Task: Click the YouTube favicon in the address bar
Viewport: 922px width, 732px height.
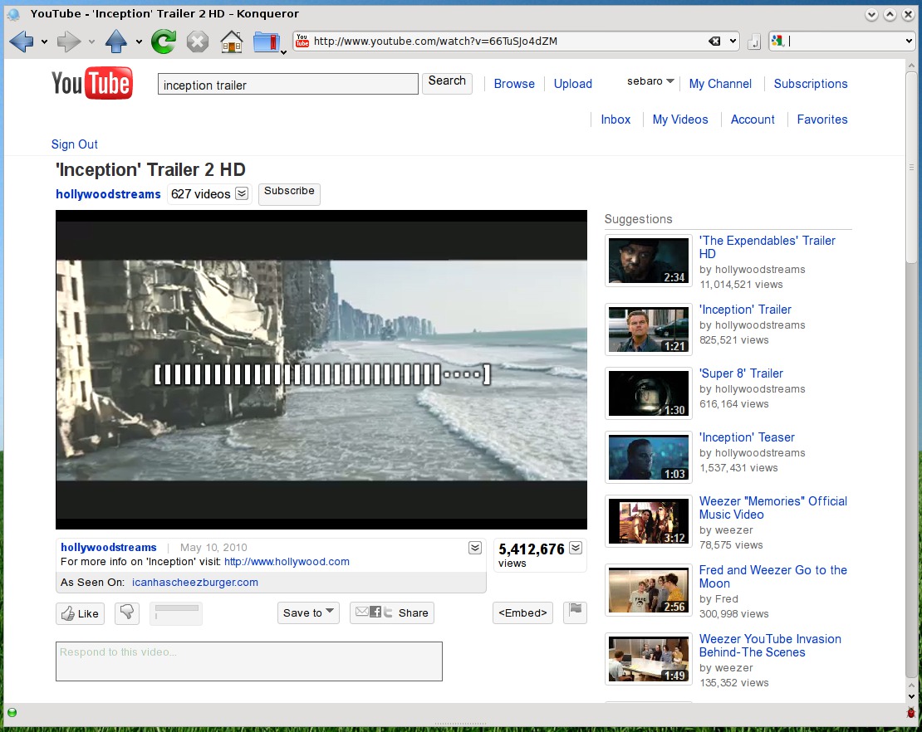Action: pos(302,41)
